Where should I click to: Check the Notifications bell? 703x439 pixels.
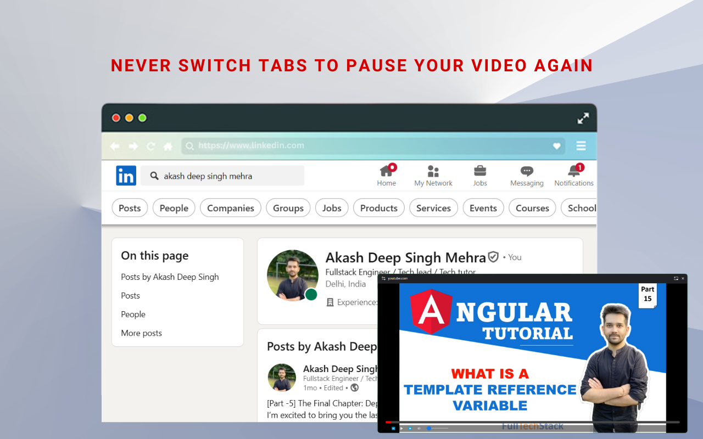click(573, 175)
